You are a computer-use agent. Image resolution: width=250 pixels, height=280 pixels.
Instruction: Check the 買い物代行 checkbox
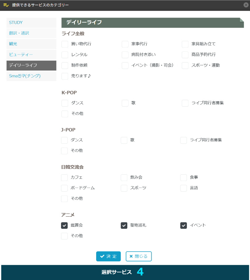pyautogui.click(x=64, y=44)
